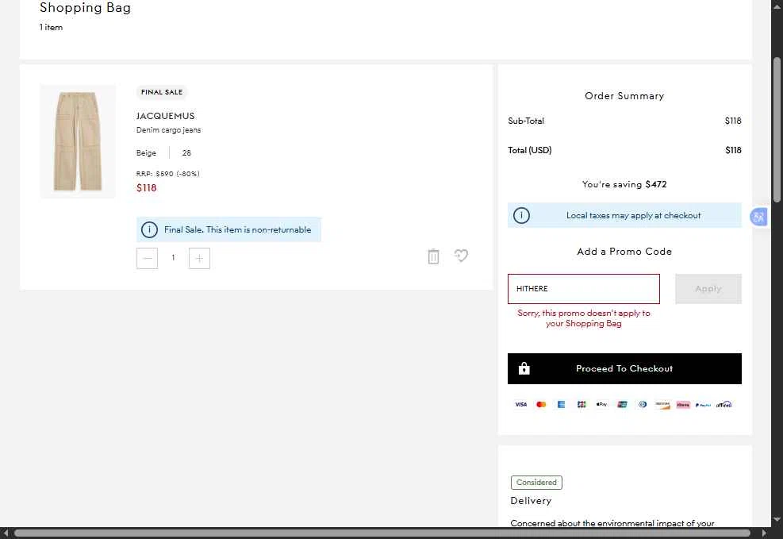Move item to wishlist heart icon
Viewport: 783px width, 539px height.
[x=461, y=256]
